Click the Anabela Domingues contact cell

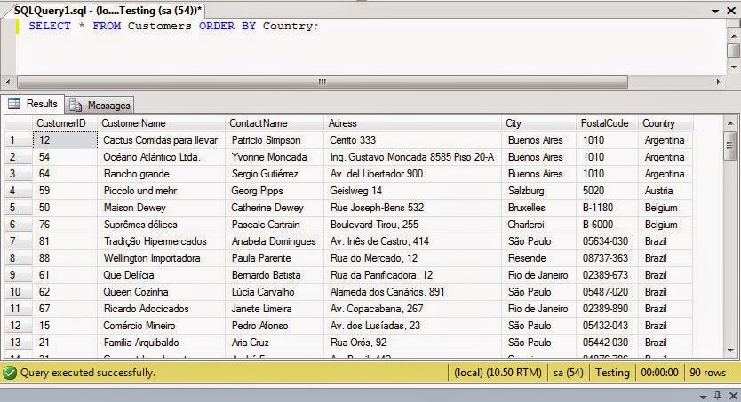(x=275, y=241)
